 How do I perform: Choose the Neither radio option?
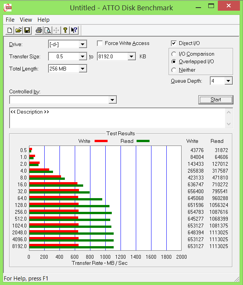coord(174,70)
